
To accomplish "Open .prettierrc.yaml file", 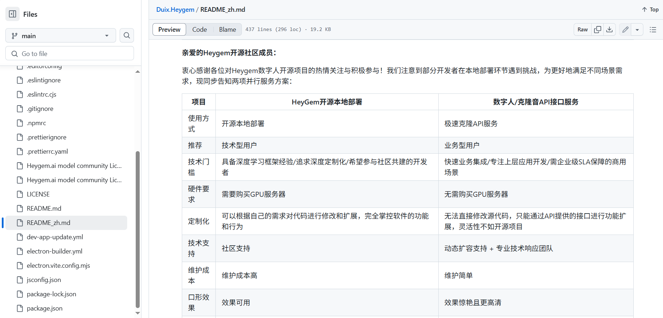I will tap(47, 152).
